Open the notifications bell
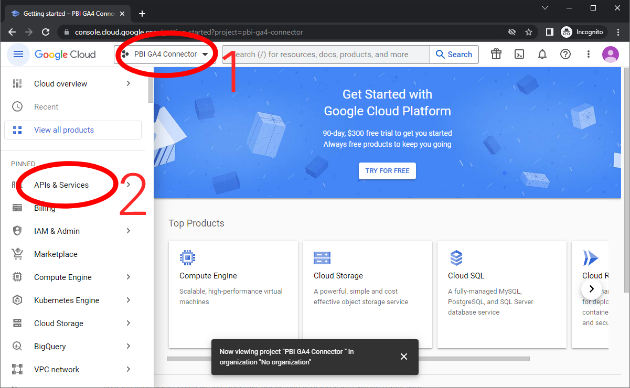This screenshot has width=630, height=388. tap(542, 55)
